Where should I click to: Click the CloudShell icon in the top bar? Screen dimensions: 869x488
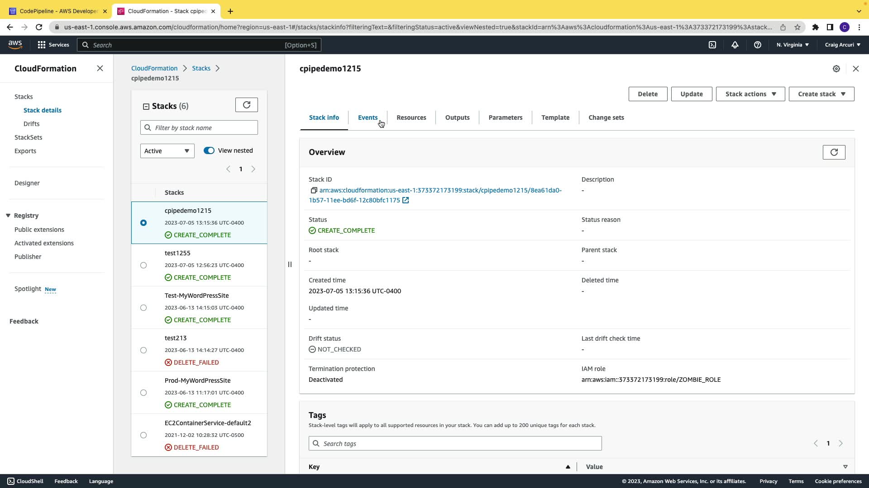712,45
